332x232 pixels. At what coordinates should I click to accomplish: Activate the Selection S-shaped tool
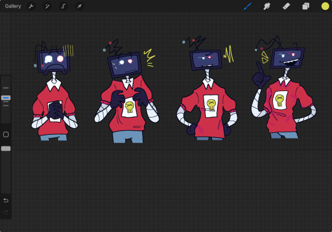point(63,6)
